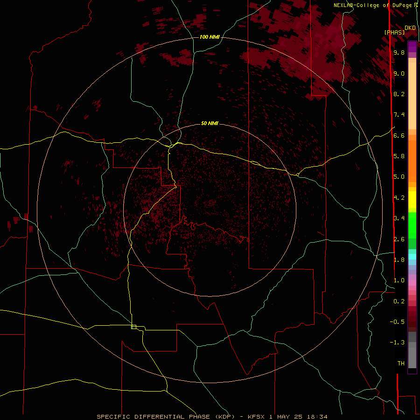Click the -0.5 value on color scale
The image size is (420, 420).
pyautogui.click(x=397, y=322)
